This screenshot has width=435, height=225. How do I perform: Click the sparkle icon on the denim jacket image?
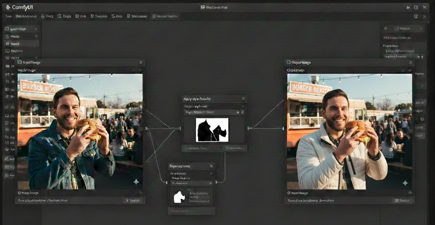[136, 181]
